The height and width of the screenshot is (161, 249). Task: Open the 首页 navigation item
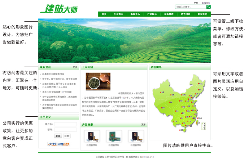click(x=104, y=14)
